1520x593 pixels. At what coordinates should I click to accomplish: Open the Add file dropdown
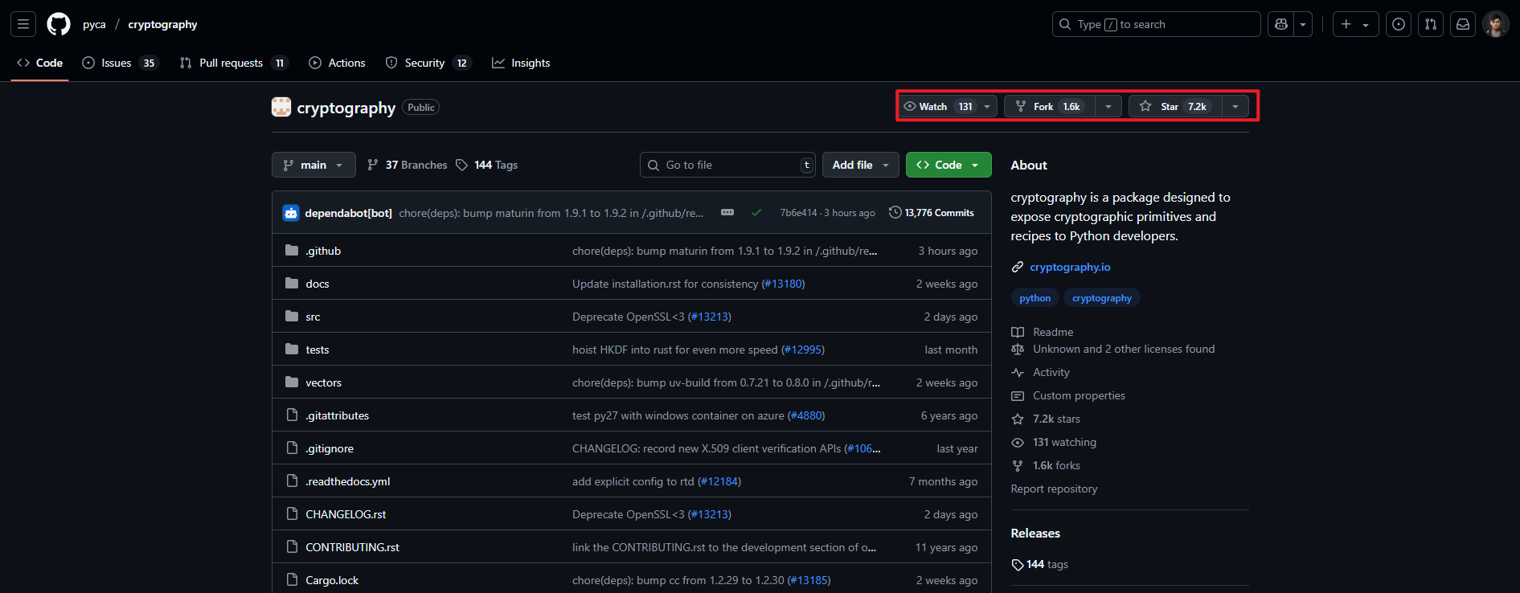(861, 165)
